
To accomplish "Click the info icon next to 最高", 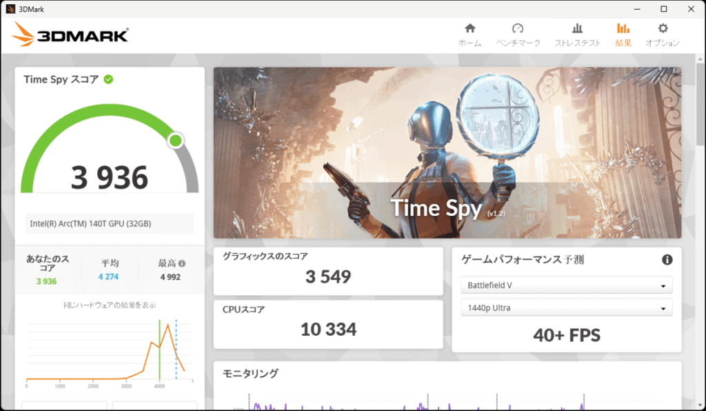I will (182, 263).
